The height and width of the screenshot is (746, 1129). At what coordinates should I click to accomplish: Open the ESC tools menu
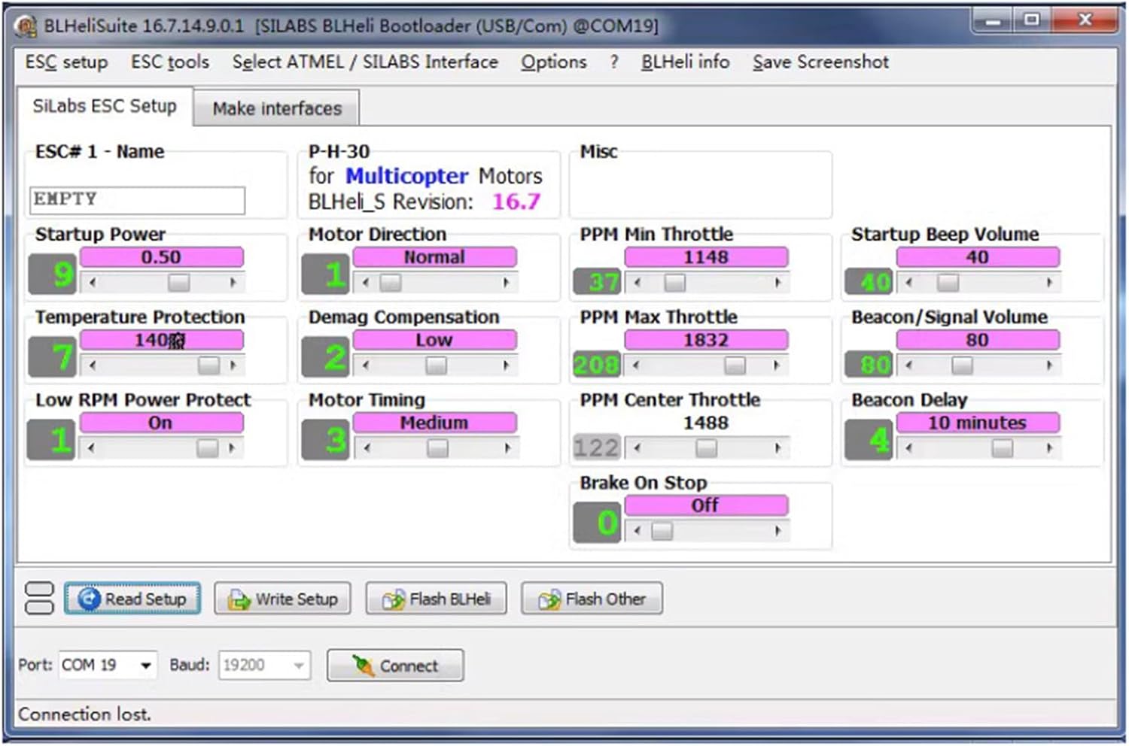tap(170, 62)
